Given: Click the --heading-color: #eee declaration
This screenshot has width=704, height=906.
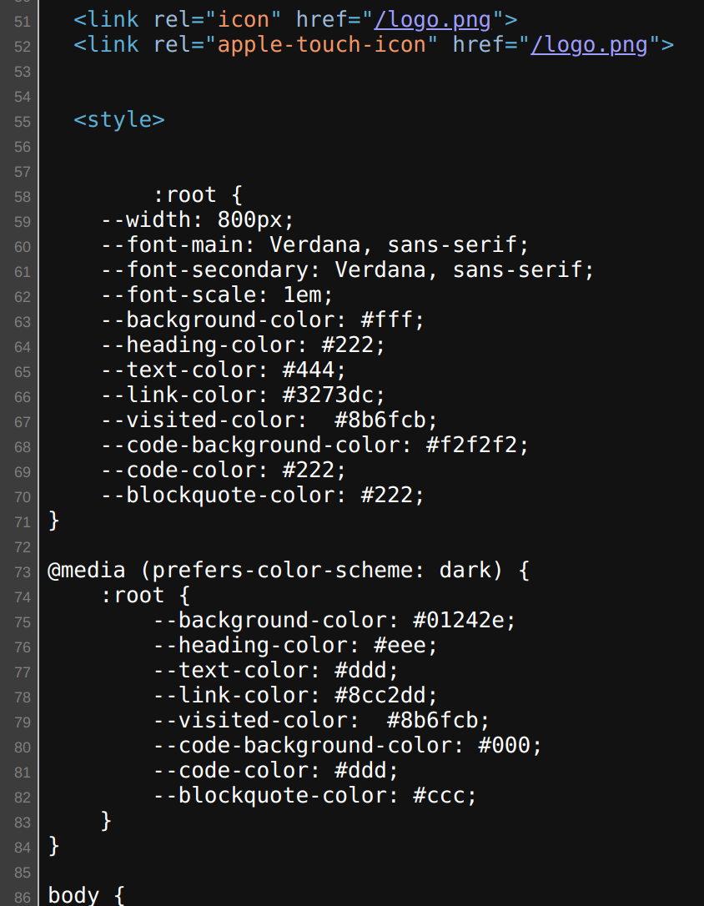Looking at the screenshot, I should click(295, 645).
